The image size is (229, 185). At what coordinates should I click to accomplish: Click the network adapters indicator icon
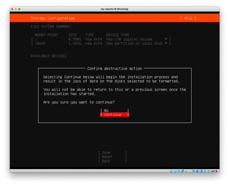pyautogui.click(x=183, y=171)
